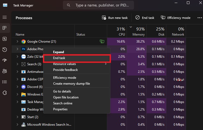This screenshot has width=203, height=130.
Task: Click Run new task button
Action: coord(115,18)
